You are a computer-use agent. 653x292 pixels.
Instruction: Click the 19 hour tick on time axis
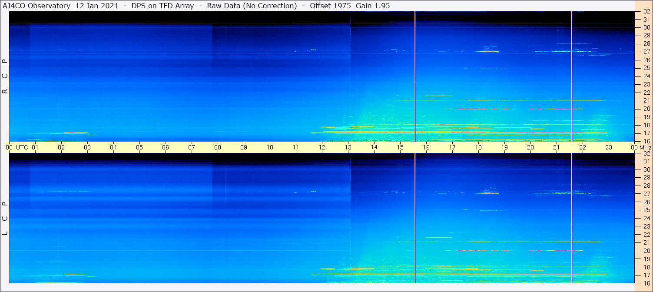[x=504, y=147]
